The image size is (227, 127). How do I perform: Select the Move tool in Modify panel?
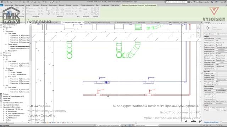48,13
